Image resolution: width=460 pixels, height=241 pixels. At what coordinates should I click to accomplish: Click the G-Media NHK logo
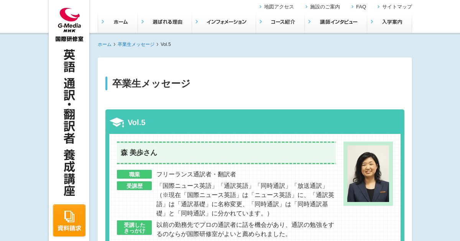[x=69, y=20]
